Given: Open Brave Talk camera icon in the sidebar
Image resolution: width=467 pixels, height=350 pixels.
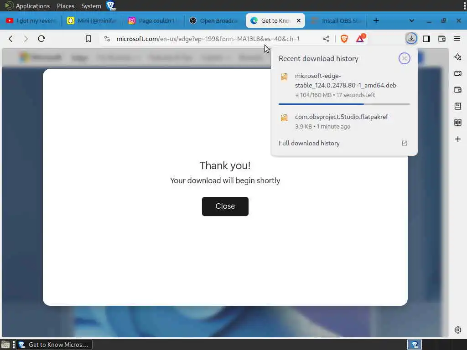Looking at the screenshot, I should click(458, 73).
